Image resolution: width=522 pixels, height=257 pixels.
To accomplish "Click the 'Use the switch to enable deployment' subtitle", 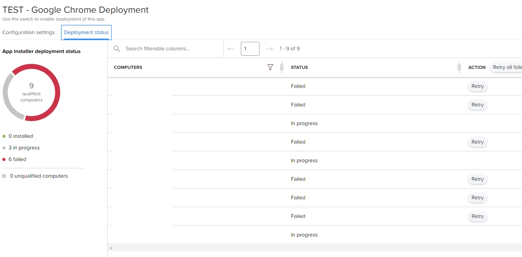I will click(x=54, y=19).
